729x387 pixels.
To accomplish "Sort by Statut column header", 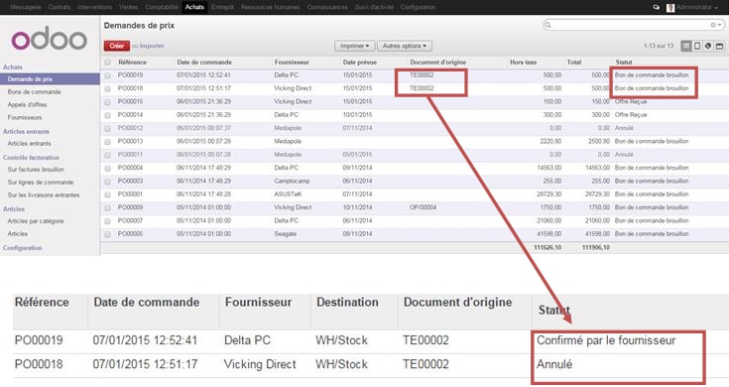I will (624, 62).
